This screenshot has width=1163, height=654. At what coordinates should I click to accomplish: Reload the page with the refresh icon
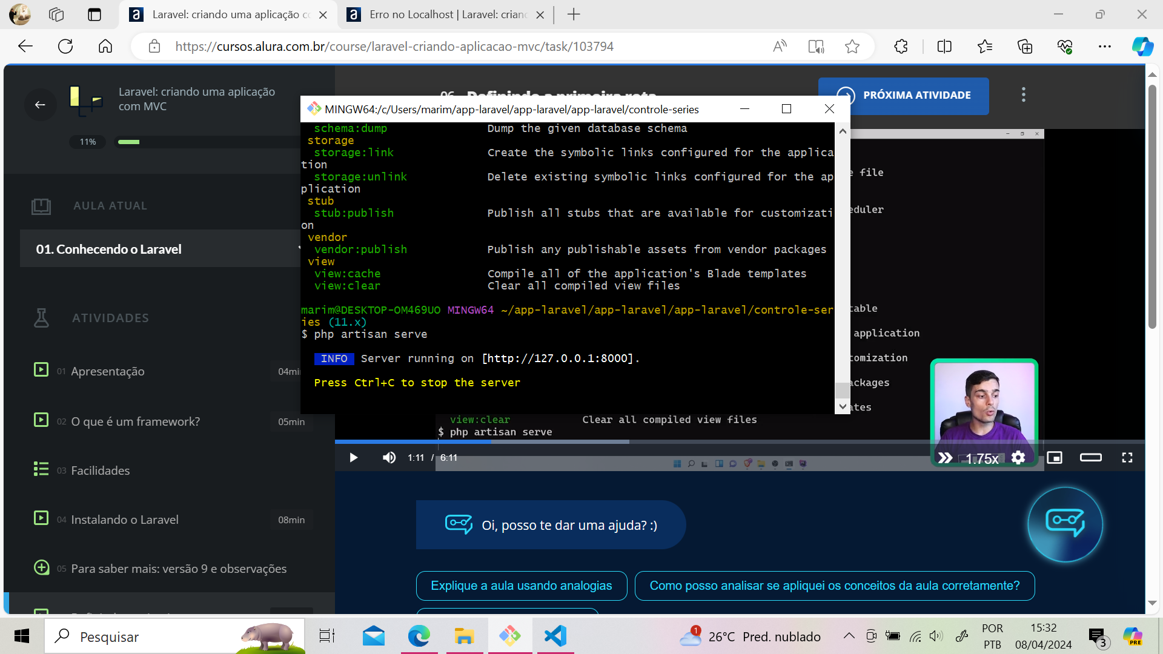click(x=65, y=47)
